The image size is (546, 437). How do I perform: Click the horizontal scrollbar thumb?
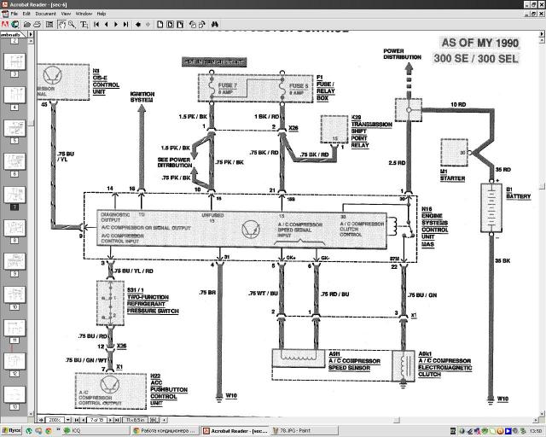397,420
